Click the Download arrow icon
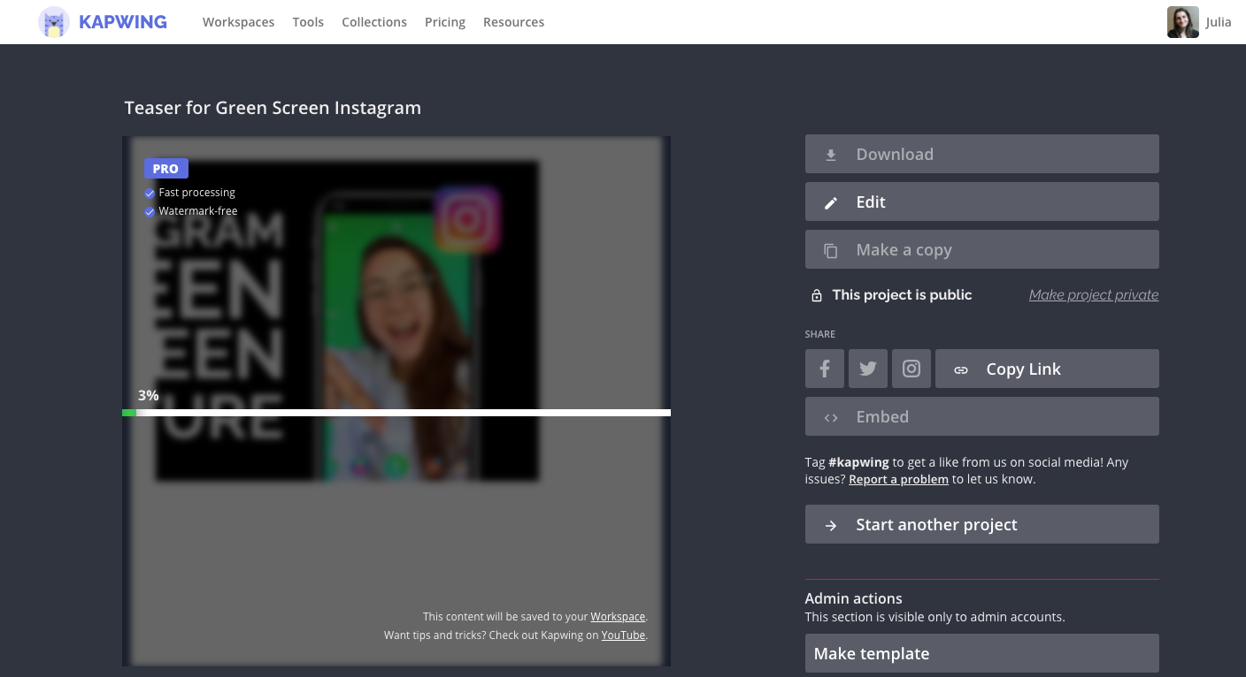 pyautogui.click(x=831, y=155)
